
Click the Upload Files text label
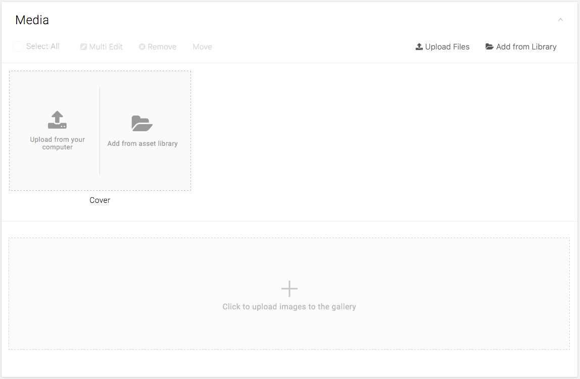click(x=447, y=47)
